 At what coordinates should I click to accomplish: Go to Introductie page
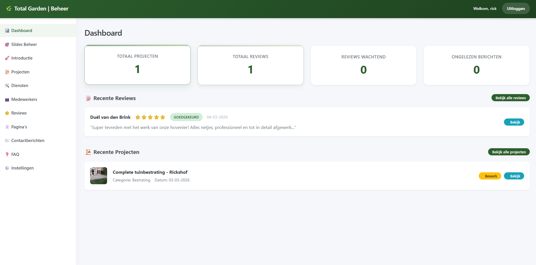tap(38, 58)
